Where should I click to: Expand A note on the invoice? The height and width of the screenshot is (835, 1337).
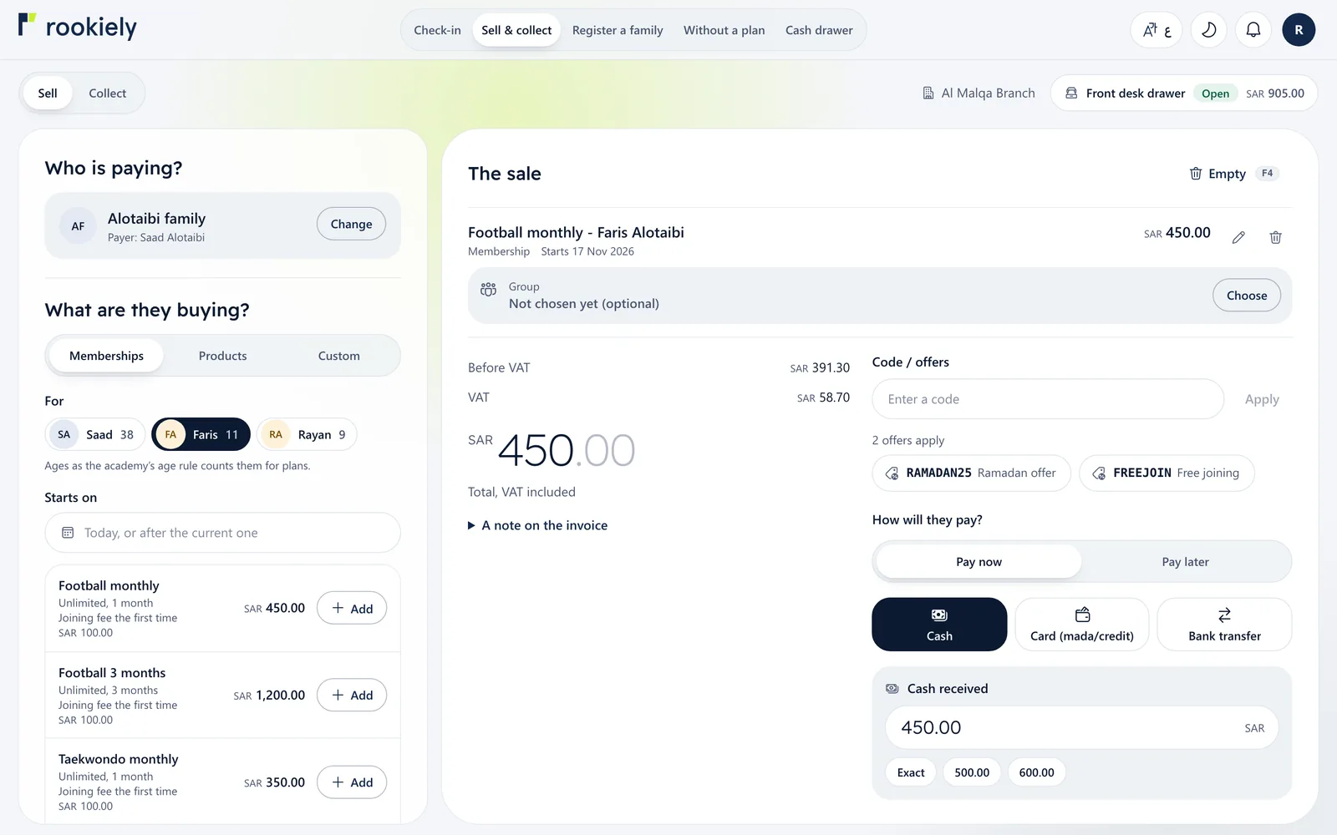click(x=538, y=525)
